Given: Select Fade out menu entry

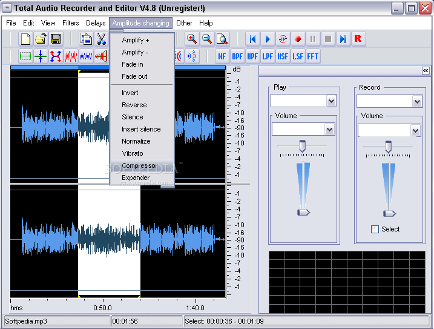Looking at the screenshot, I should coord(142,76).
